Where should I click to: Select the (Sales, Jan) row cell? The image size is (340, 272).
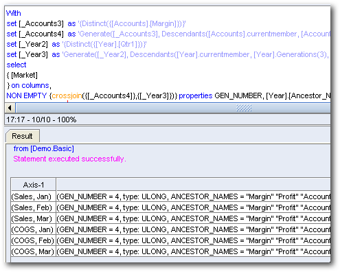coord(34,196)
